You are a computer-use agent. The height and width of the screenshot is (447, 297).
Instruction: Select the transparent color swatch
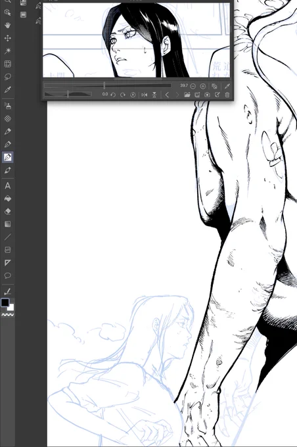(x=8, y=315)
